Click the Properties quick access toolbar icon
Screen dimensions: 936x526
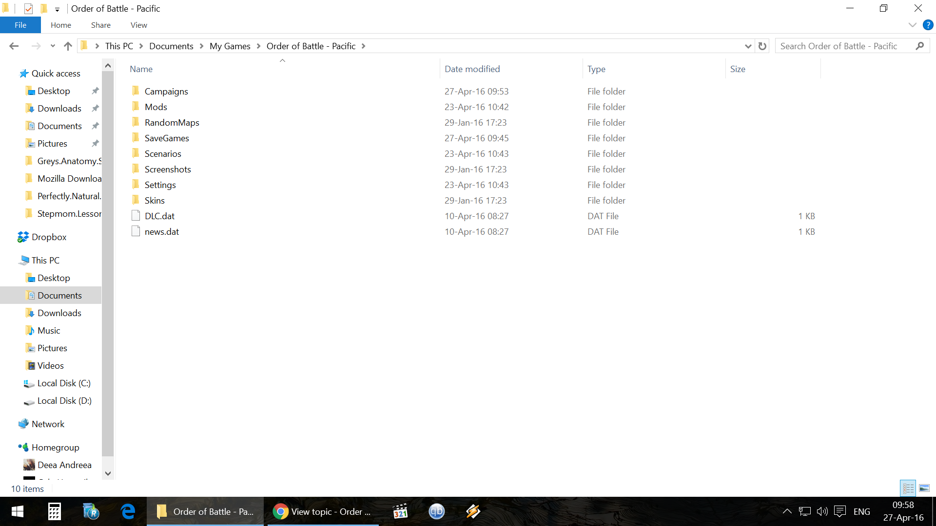pyautogui.click(x=28, y=8)
